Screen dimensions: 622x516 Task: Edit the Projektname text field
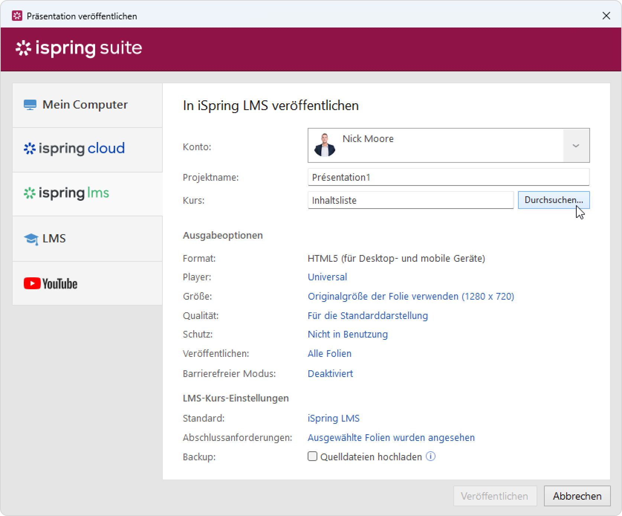click(448, 177)
